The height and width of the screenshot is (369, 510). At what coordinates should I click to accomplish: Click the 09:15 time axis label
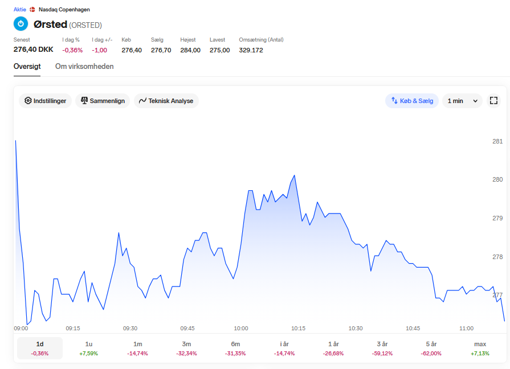(x=73, y=329)
